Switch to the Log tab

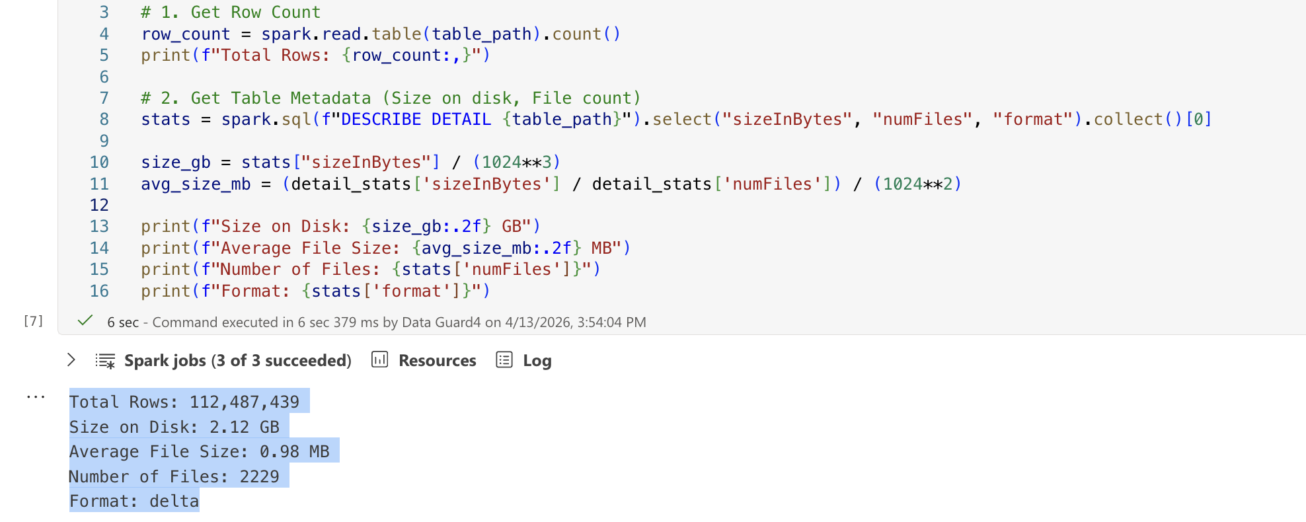coord(537,361)
